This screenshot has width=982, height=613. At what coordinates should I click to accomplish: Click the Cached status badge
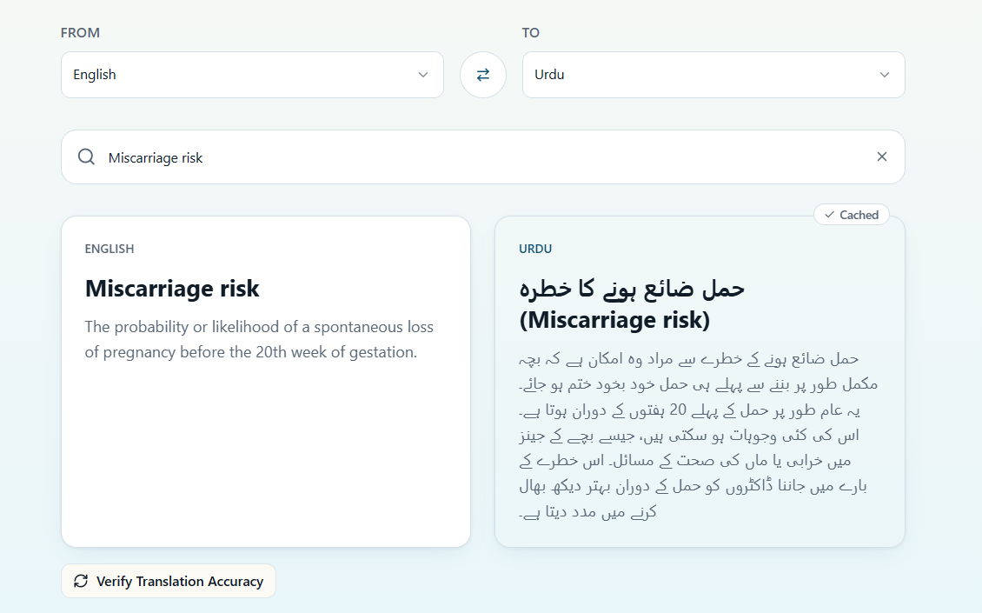point(851,215)
